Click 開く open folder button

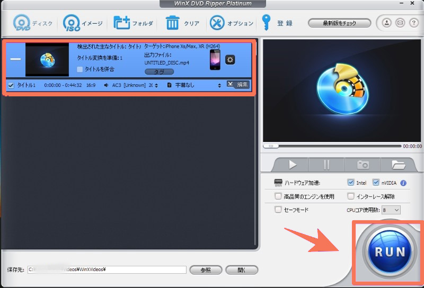coord(242,270)
